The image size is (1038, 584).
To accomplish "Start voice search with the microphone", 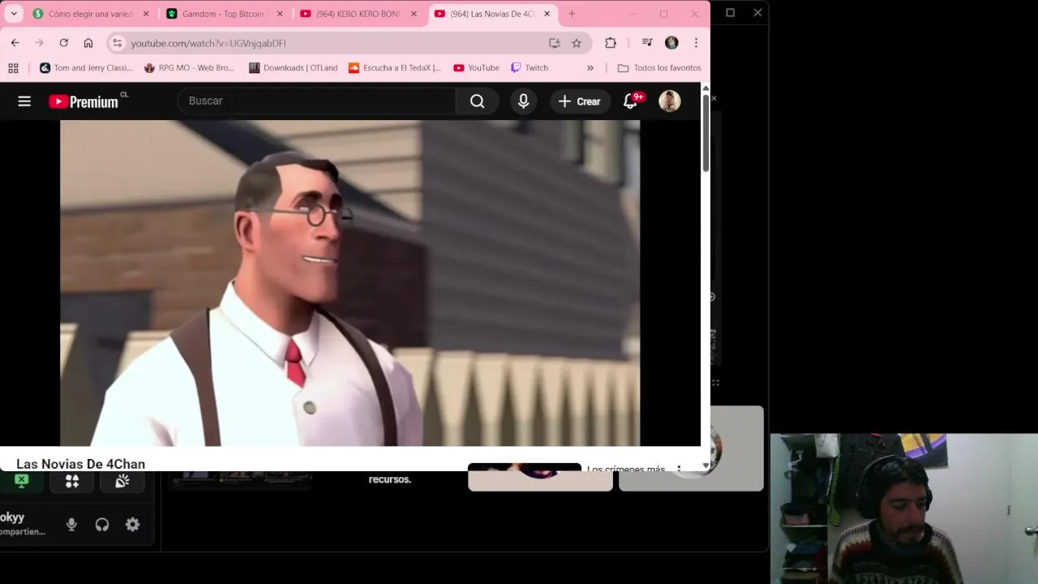I will (523, 101).
